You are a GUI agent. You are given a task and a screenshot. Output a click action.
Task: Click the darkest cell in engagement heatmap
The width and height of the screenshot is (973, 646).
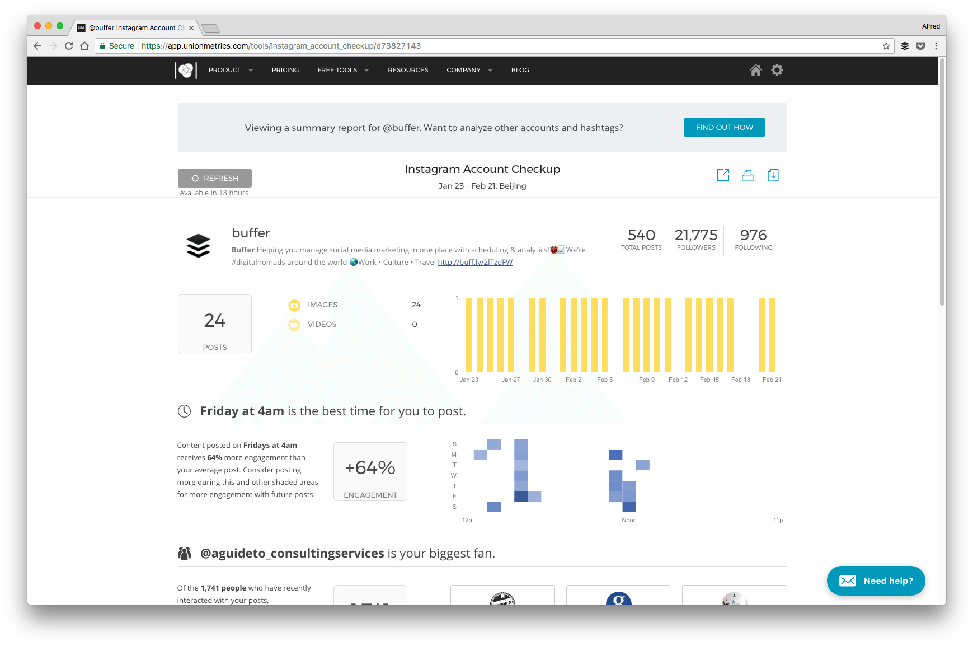[x=522, y=497]
